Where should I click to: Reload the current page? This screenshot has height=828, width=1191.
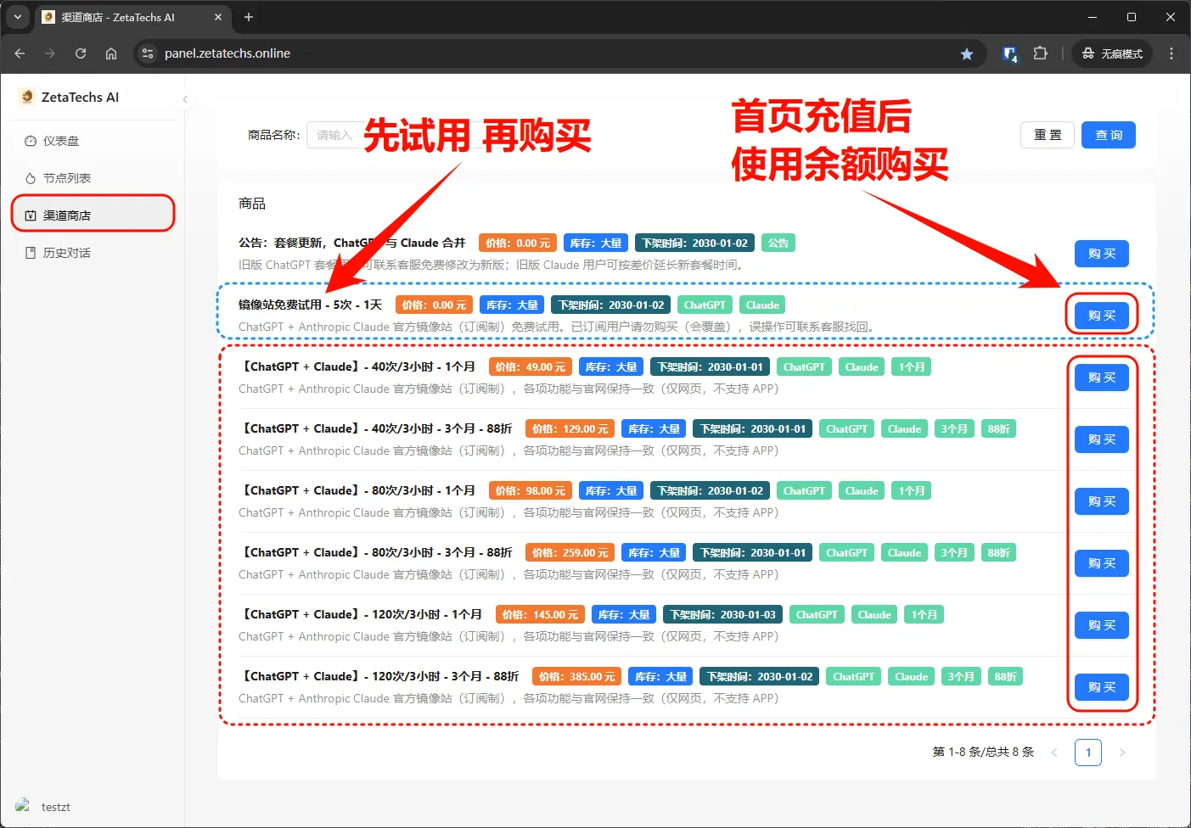click(81, 53)
